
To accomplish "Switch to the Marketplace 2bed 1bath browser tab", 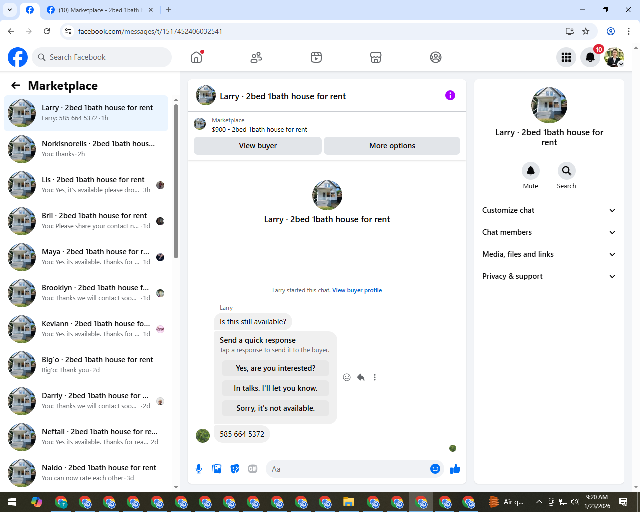I will [x=100, y=10].
